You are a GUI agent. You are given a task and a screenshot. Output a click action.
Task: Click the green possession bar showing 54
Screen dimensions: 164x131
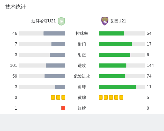pos(111,33)
